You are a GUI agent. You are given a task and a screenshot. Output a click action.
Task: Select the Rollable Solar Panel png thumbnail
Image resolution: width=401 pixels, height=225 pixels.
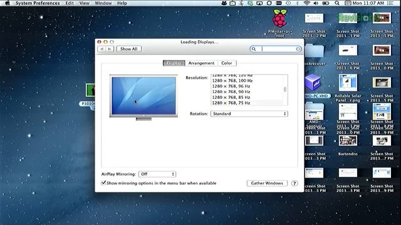click(348, 82)
